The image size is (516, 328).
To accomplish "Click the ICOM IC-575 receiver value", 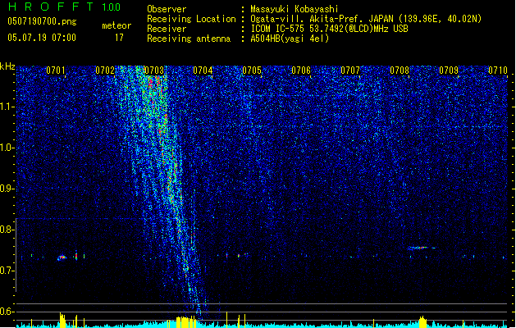I will 329,29.
